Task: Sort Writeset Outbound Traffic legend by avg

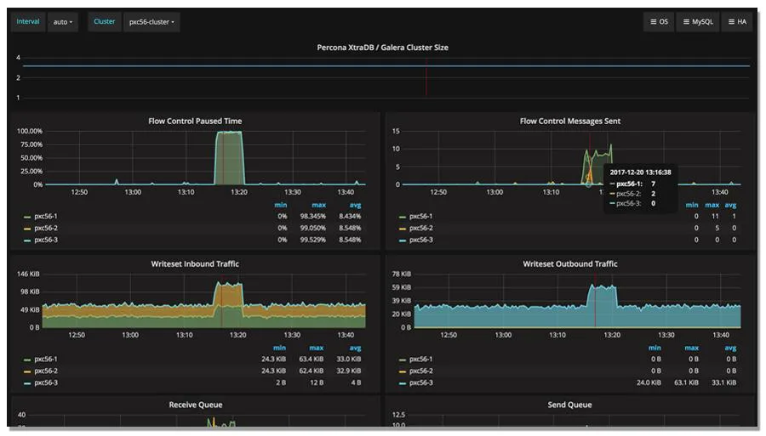Action: click(x=730, y=348)
